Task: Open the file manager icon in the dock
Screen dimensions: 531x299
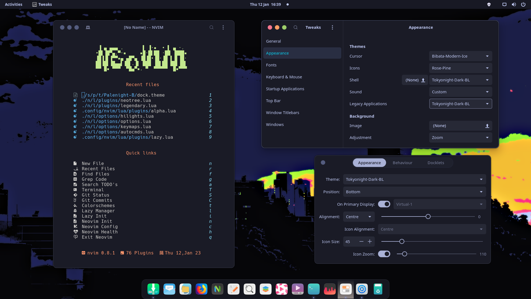Action: click(185, 289)
